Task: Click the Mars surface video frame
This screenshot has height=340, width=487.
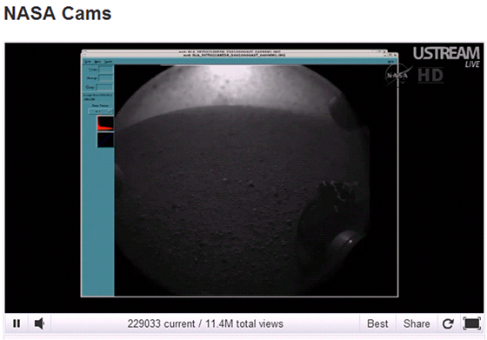Action: pos(243,177)
